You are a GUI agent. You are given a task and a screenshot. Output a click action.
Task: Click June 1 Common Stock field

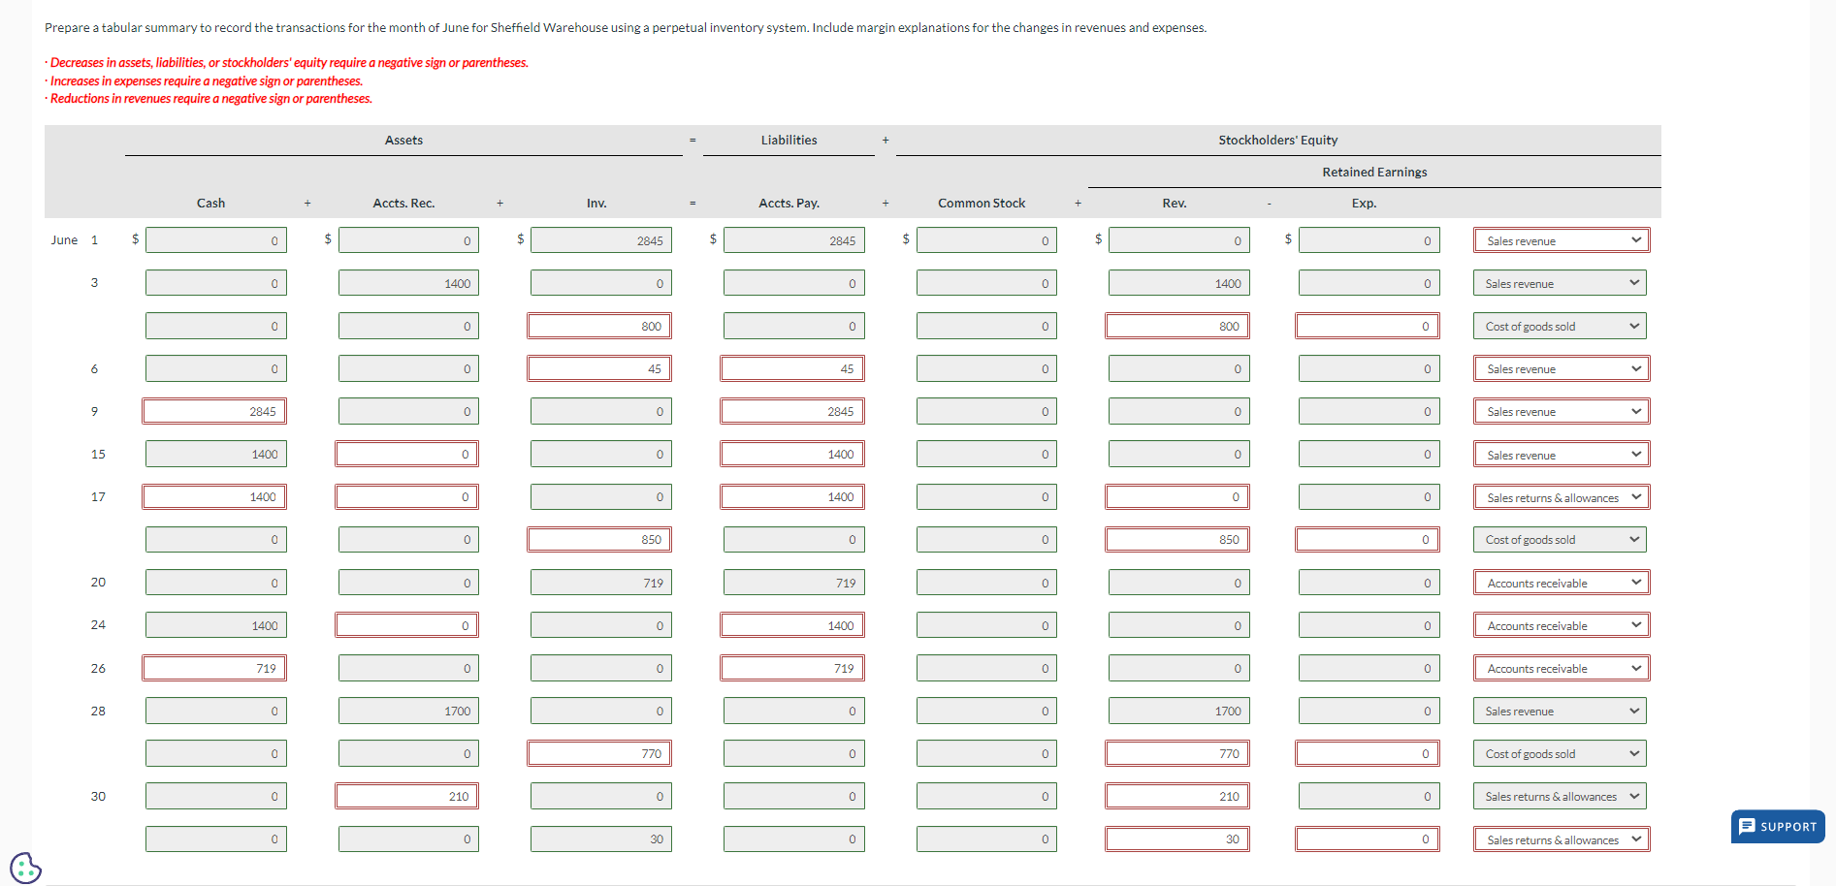[986, 240]
